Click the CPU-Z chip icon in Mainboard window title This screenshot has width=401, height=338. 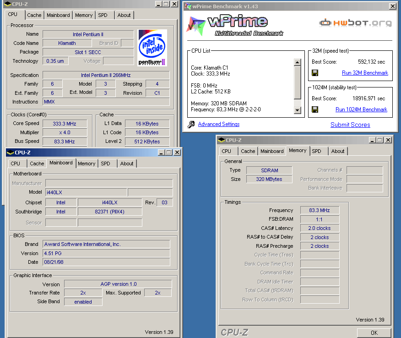click(10, 153)
